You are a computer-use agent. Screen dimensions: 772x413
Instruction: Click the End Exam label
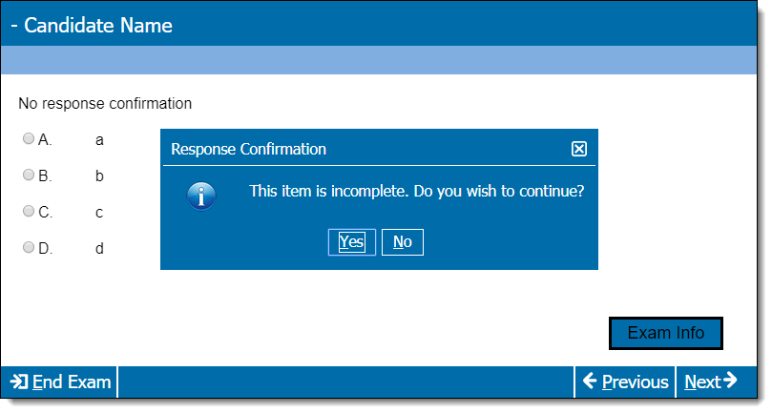(72, 382)
